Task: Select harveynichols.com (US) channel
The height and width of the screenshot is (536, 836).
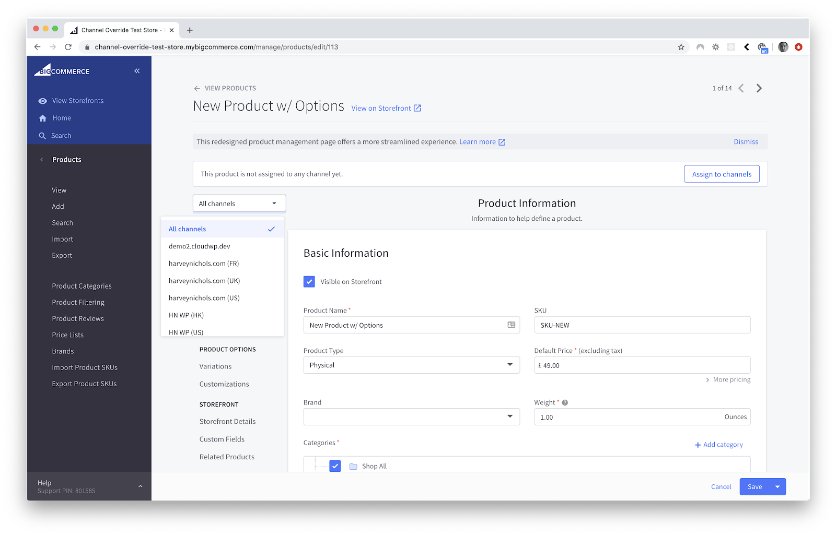Action: pyautogui.click(x=222, y=298)
